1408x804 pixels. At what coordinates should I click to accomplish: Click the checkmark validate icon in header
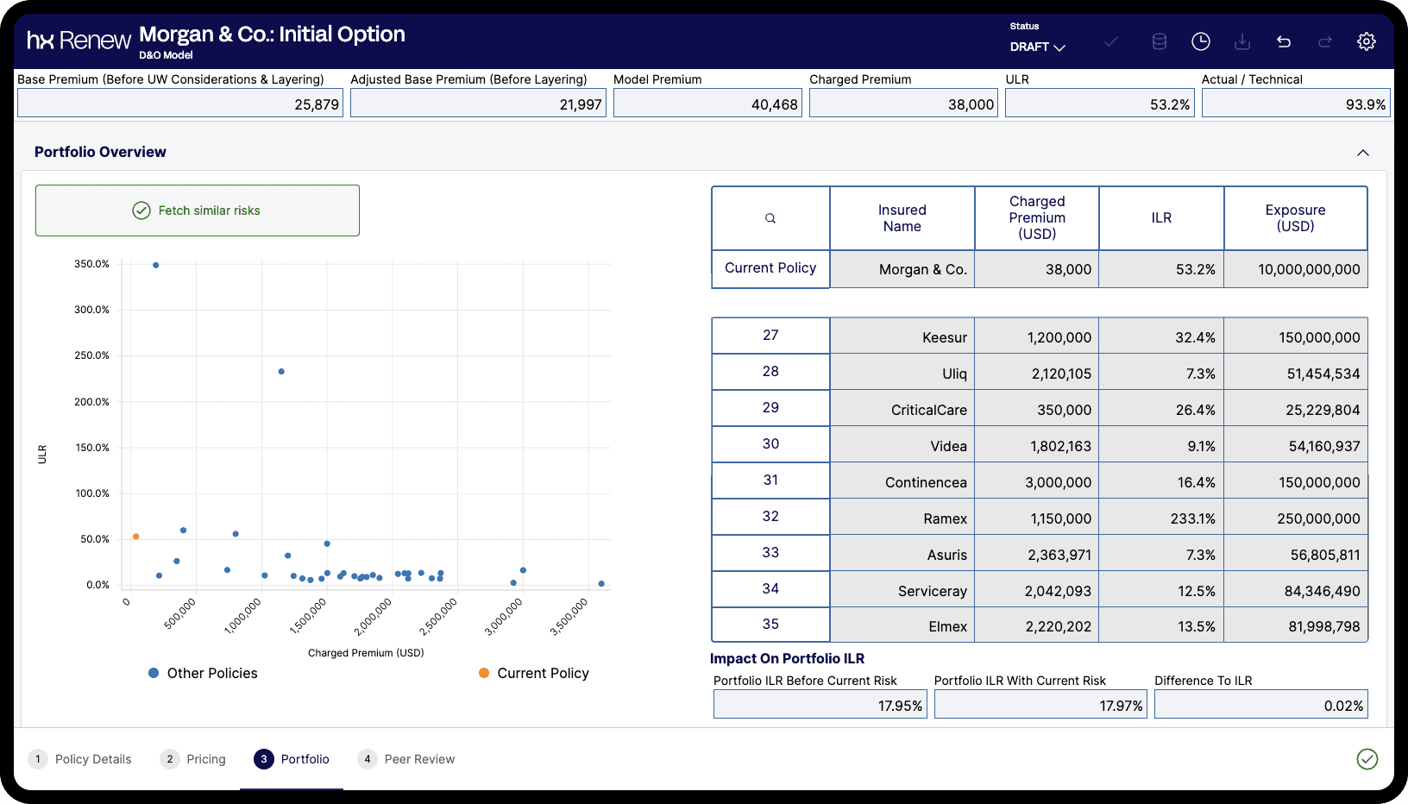[x=1111, y=41]
